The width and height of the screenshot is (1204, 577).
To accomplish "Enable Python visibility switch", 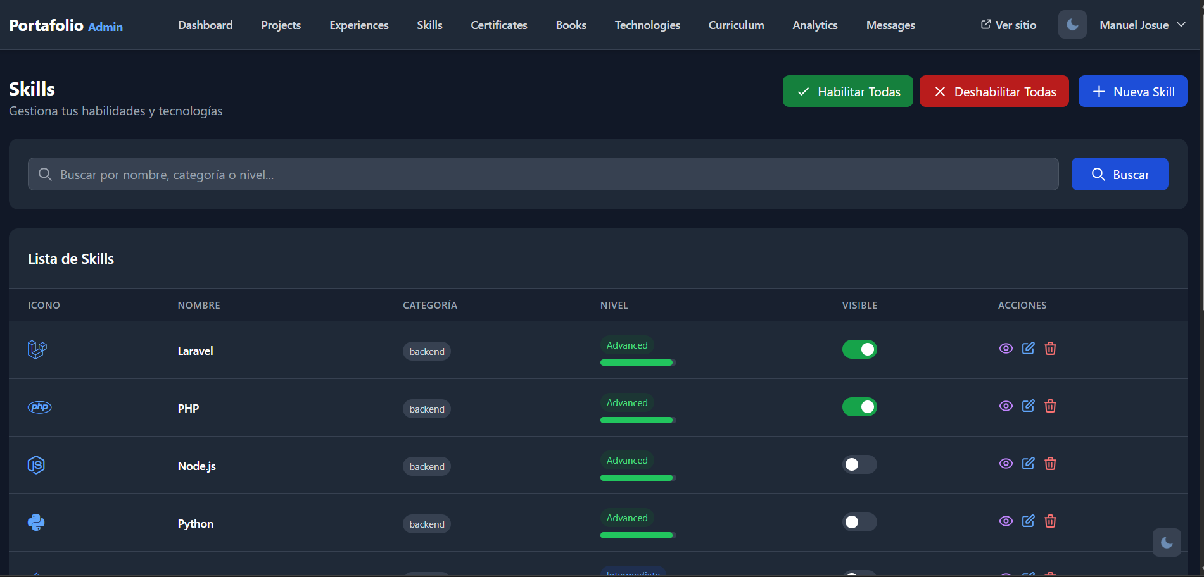I will pos(859,522).
